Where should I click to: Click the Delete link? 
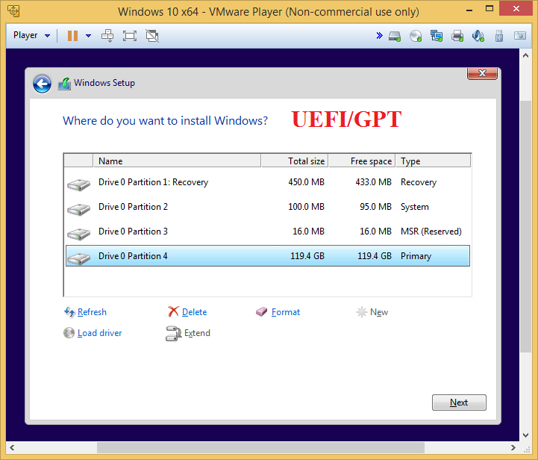[194, 312]
